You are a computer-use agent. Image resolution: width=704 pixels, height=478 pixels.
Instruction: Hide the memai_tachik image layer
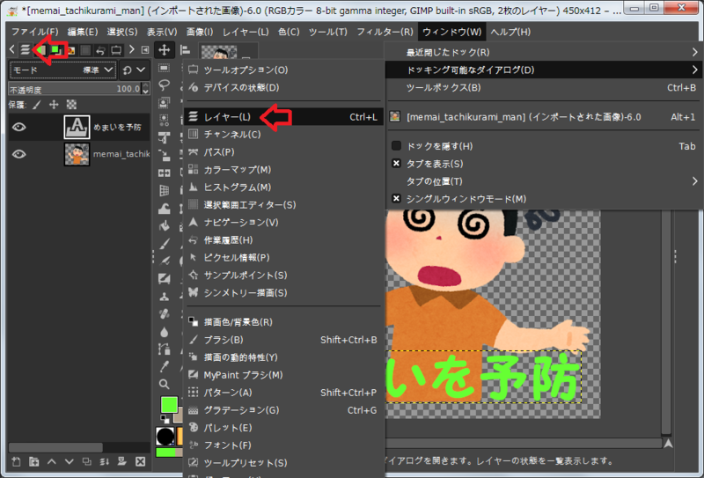(18, 154)
